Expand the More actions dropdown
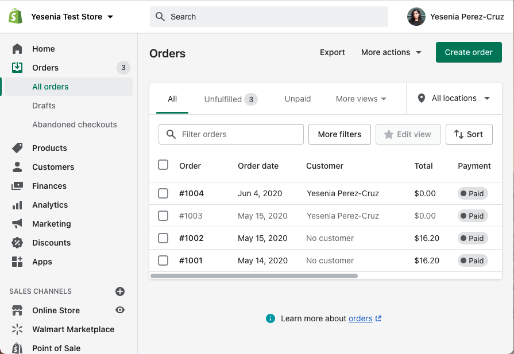 pyautogui.click(x=391, y=52)
